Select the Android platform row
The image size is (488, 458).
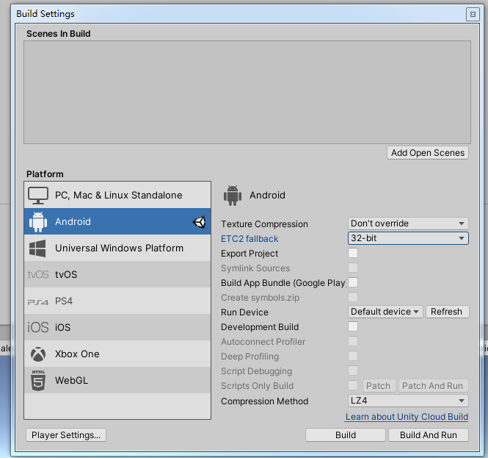[x=117, y=221]
